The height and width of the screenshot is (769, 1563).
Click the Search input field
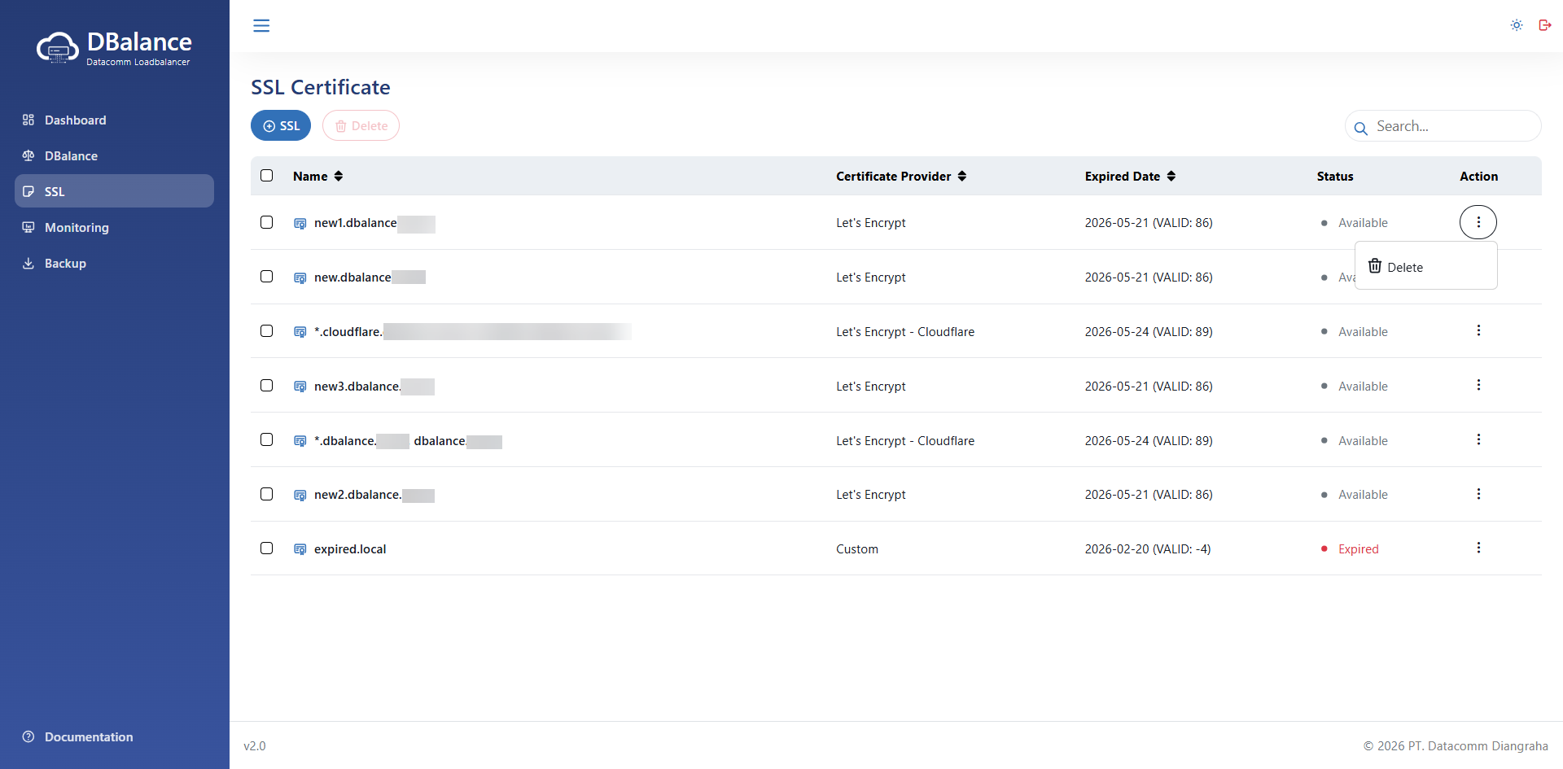[x=1451, y=126]
